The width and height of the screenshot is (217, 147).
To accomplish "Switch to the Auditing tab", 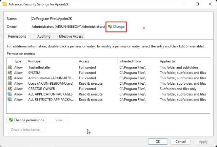I will tap(44, 36).
